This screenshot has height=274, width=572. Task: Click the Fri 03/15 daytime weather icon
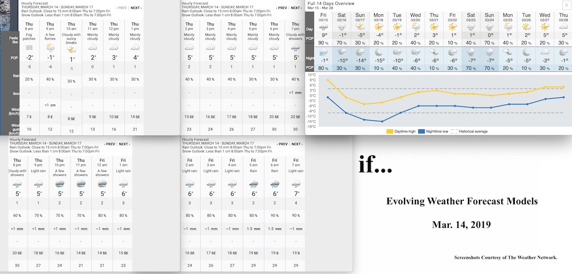[323, 27]
